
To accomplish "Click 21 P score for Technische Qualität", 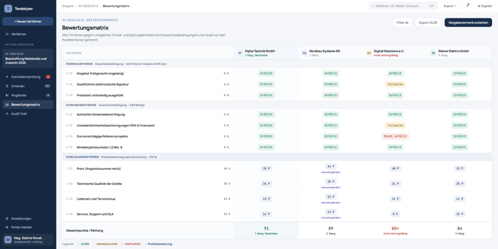I will [395, 183].
